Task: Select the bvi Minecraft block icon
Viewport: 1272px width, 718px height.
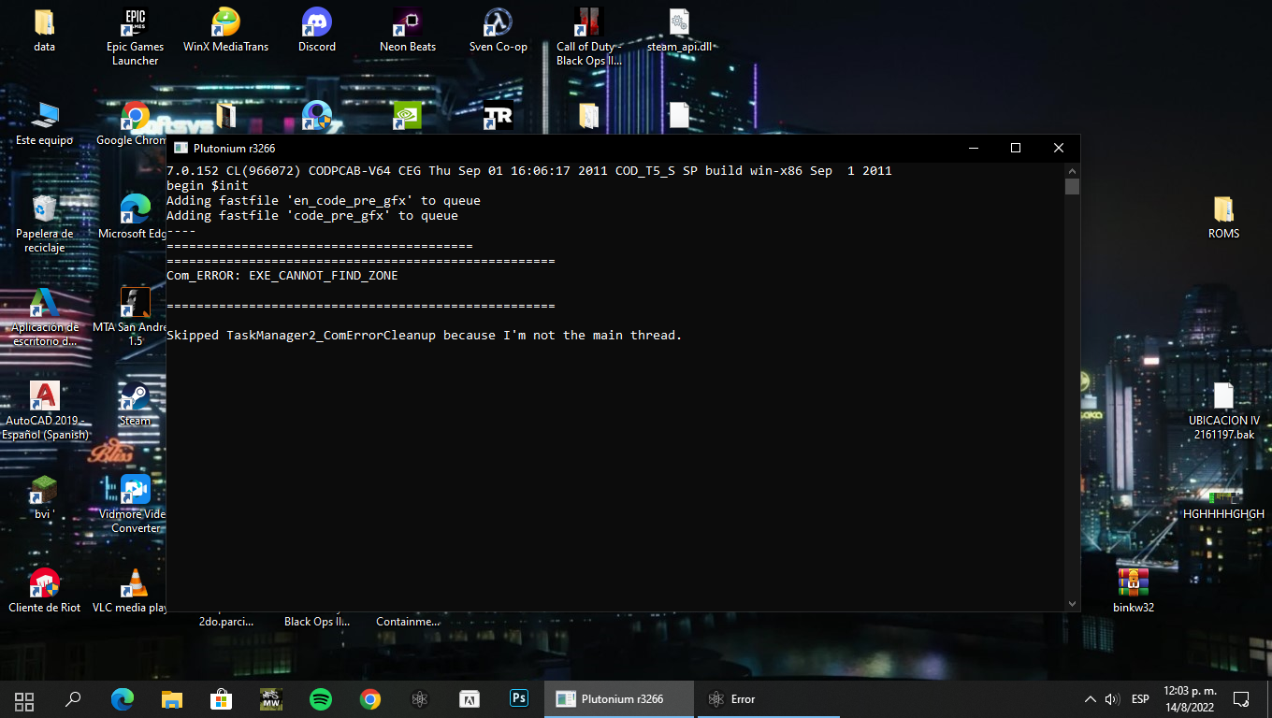Action: (44, 497)
